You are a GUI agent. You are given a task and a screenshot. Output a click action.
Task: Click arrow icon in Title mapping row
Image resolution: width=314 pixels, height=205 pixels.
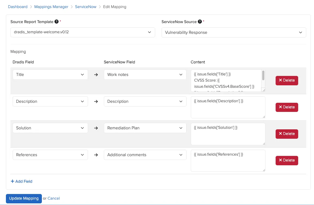96,75
